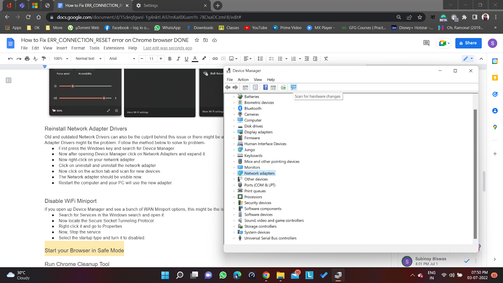The image size is (503, 283).
Task: Click Last edit was seconds ago link
Action: tap(168, 48)
